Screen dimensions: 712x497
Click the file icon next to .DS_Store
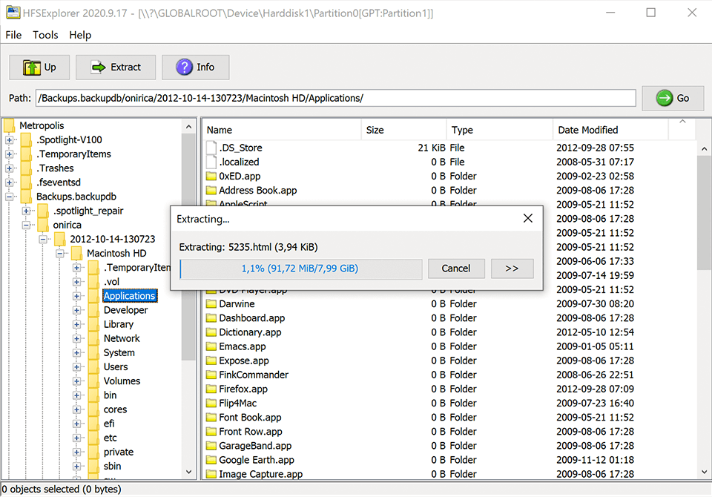(211, 147)
